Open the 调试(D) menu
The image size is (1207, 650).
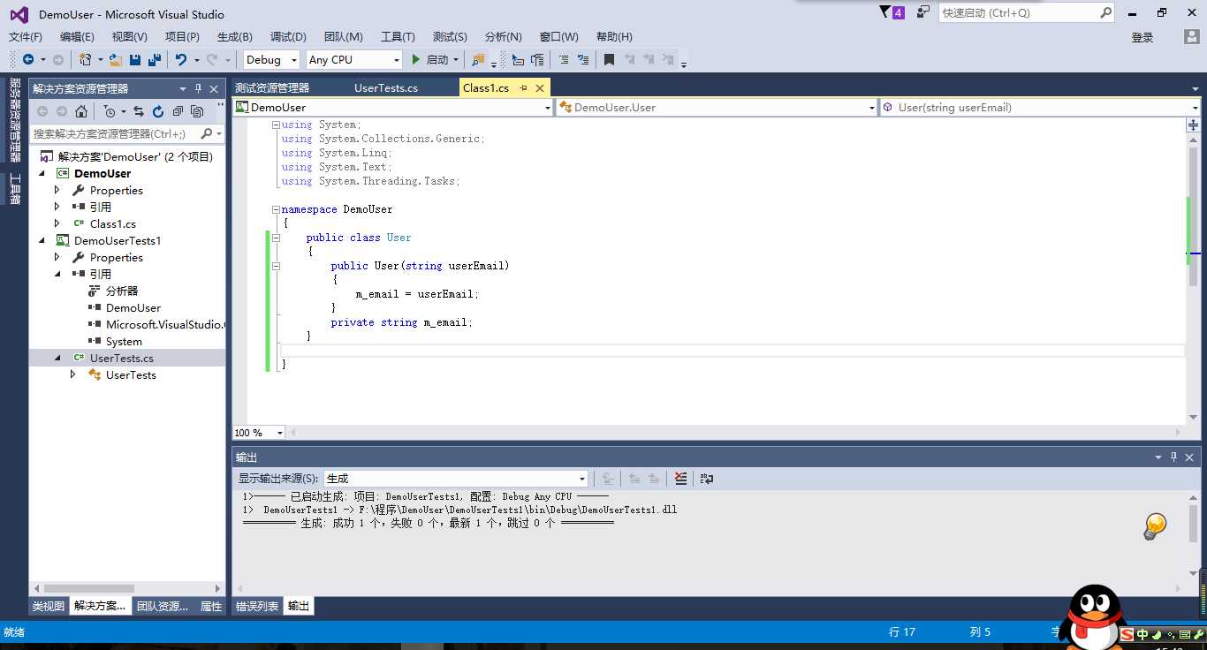tap(288, 36)
